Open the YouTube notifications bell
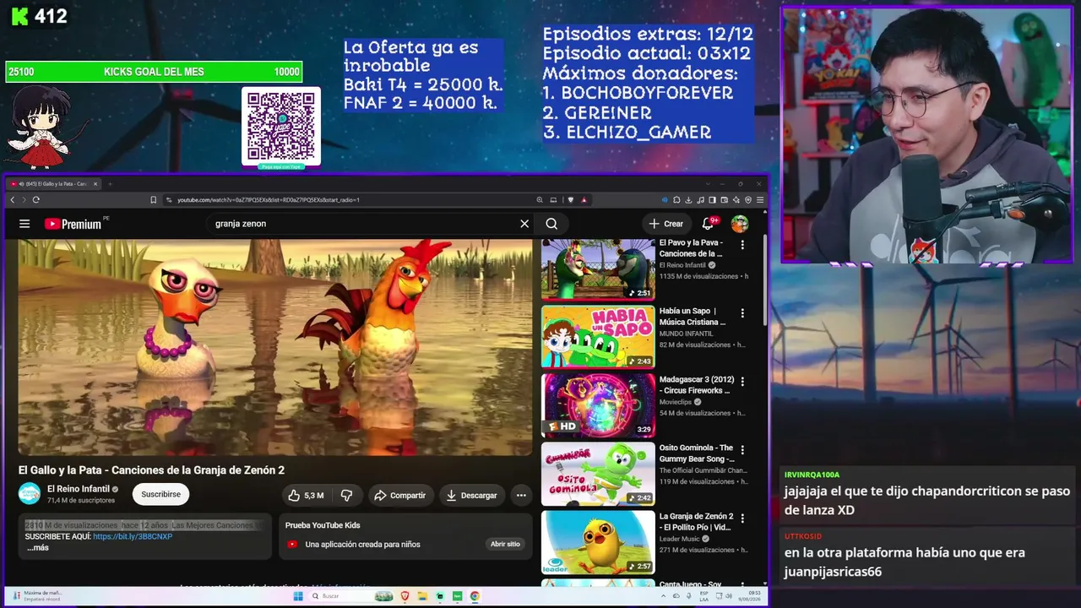The width and height of the screenshot is (1081, 608). pyautogui.click(x=709, y=224)
